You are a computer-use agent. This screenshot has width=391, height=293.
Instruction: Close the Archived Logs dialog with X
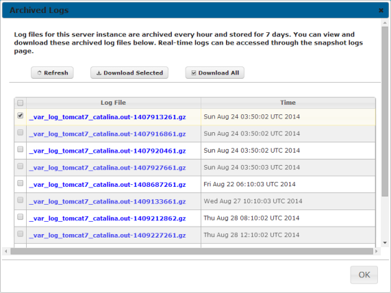[x=381, y=10]
